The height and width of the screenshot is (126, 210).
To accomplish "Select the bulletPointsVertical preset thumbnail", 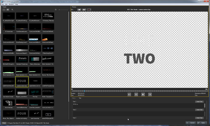I will pos(9,81).
